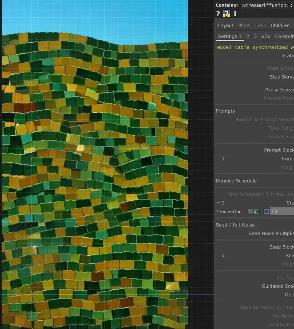Click the Prompt label in block 0
The height and width of the screenshot is (329, 294).
(x=287, y=159)
